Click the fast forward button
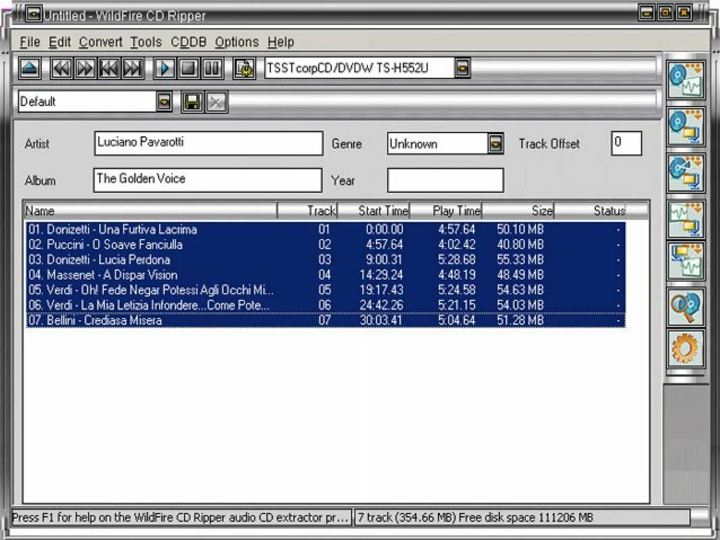The height and width of the screenshot is (540, 720). (x=85, y=69)
